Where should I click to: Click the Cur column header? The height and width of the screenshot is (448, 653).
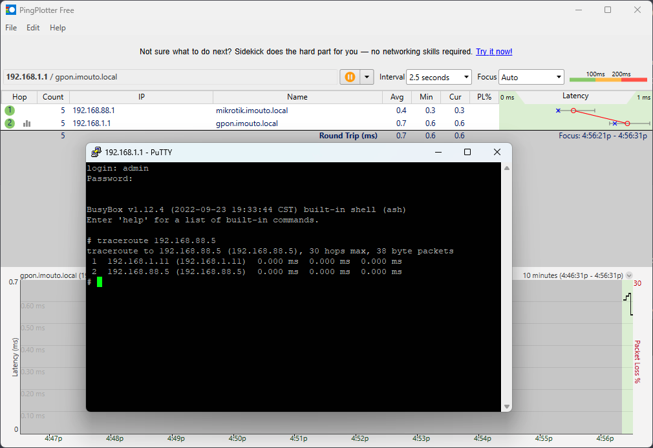pos(455,97)
